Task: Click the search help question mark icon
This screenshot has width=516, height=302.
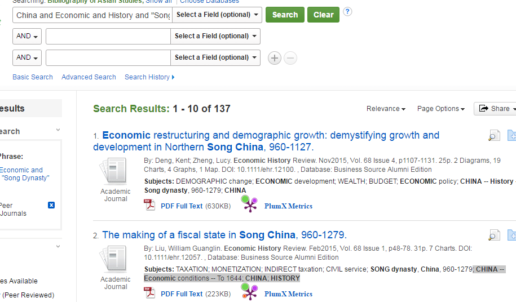Action: pos(347,12)
